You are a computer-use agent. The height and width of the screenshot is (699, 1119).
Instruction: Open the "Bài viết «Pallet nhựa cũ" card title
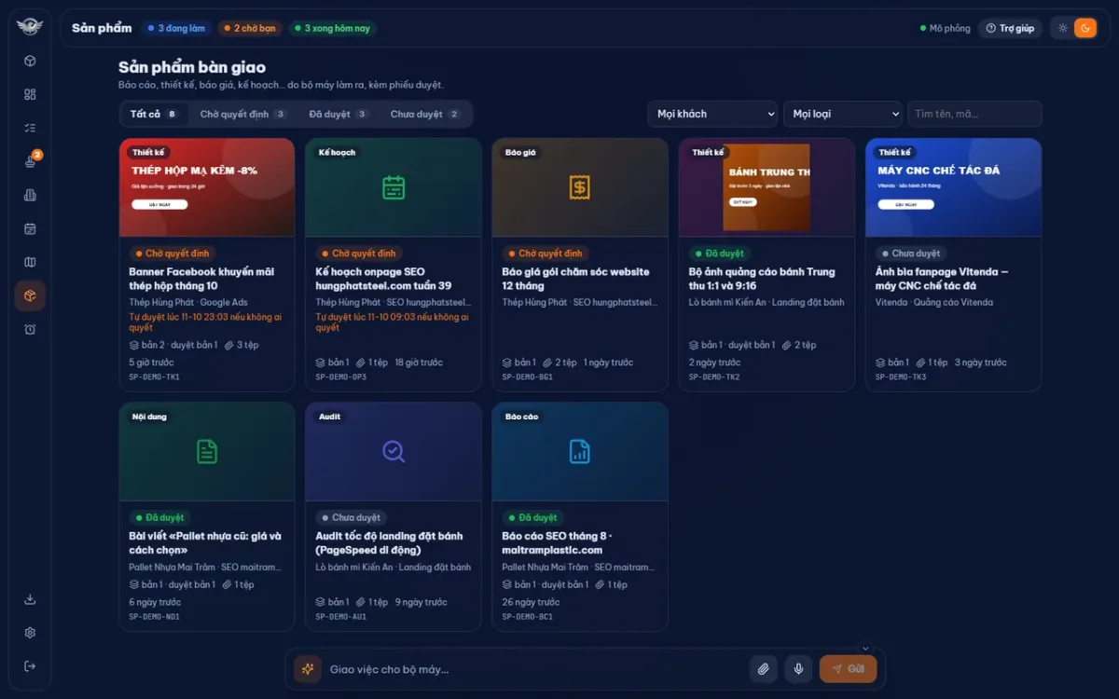pyautogui.click(x=205, y=543)
